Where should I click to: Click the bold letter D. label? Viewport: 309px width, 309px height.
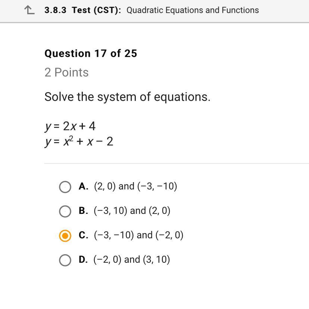(x=83, y=260)
